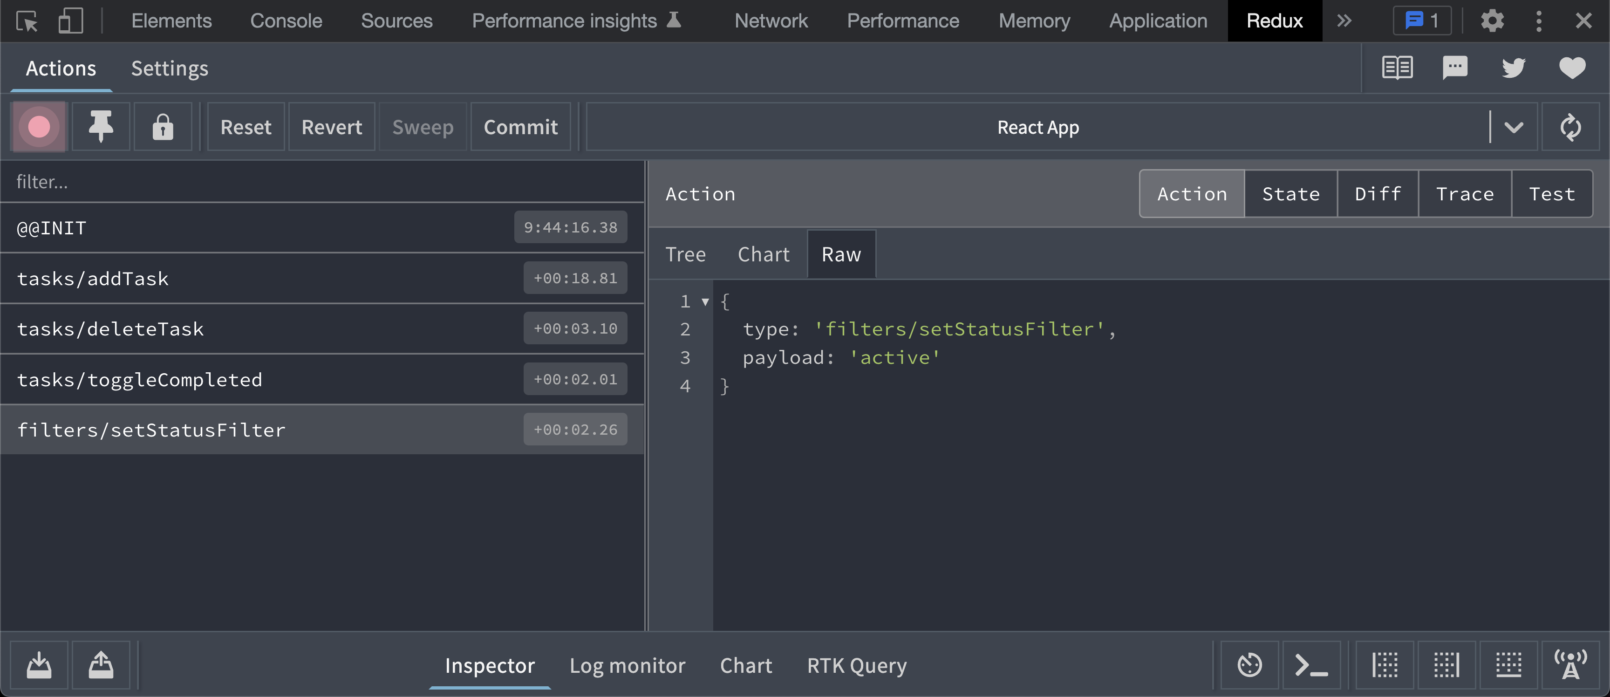
Task: Click the import state download icon
Action: pos(39,665)
